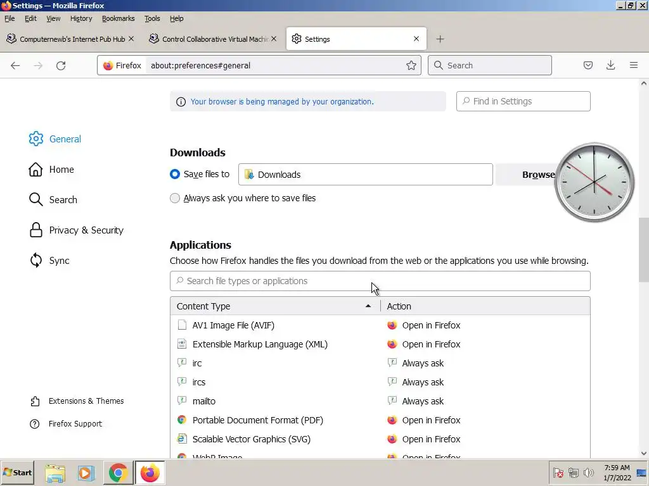Open Firefox Support link
Image resolution: width=649 pixels, height=486 pixels.
click(66, 423)
